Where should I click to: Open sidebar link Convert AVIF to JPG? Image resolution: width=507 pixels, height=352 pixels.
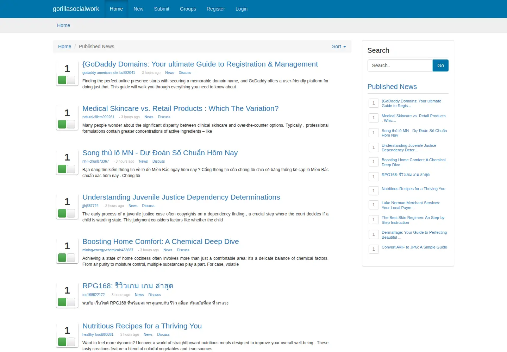click(414, 247)
